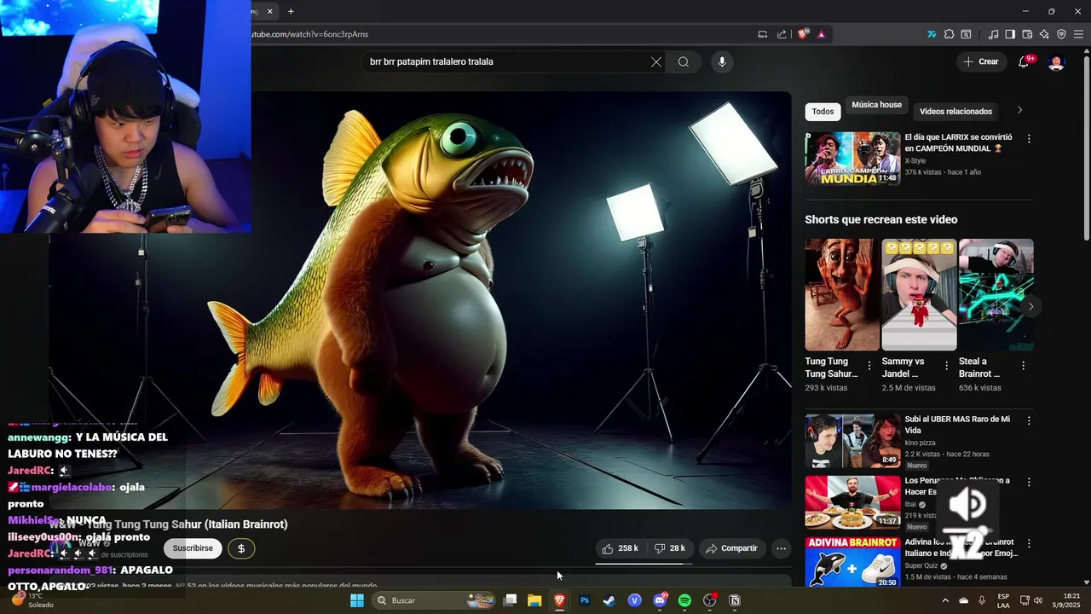The height and width of the screenshot is (614, 1091).
Task: Open options for the UBER MAS Raro video
Action: [x=1029, y=420]
